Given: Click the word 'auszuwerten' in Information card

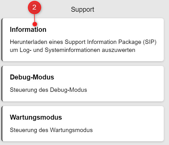Looking at the screenshot, I should pos(119,50).
